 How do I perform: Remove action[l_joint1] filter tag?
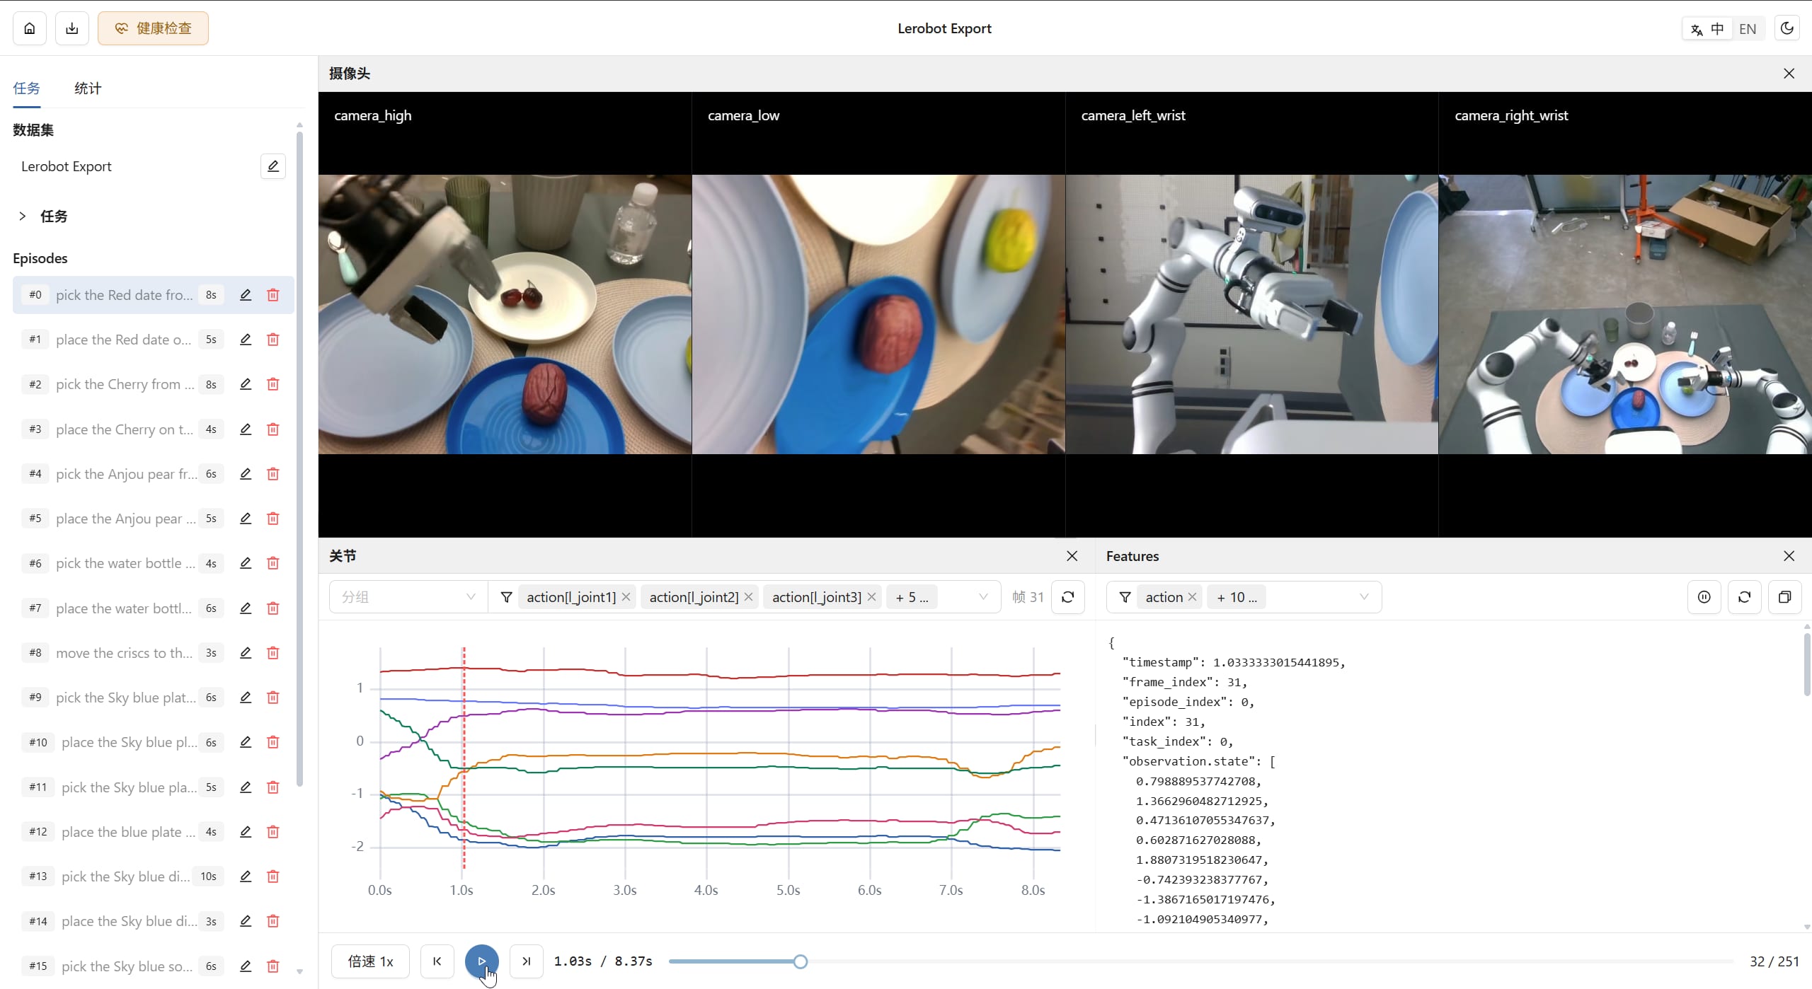coord(626,597)
